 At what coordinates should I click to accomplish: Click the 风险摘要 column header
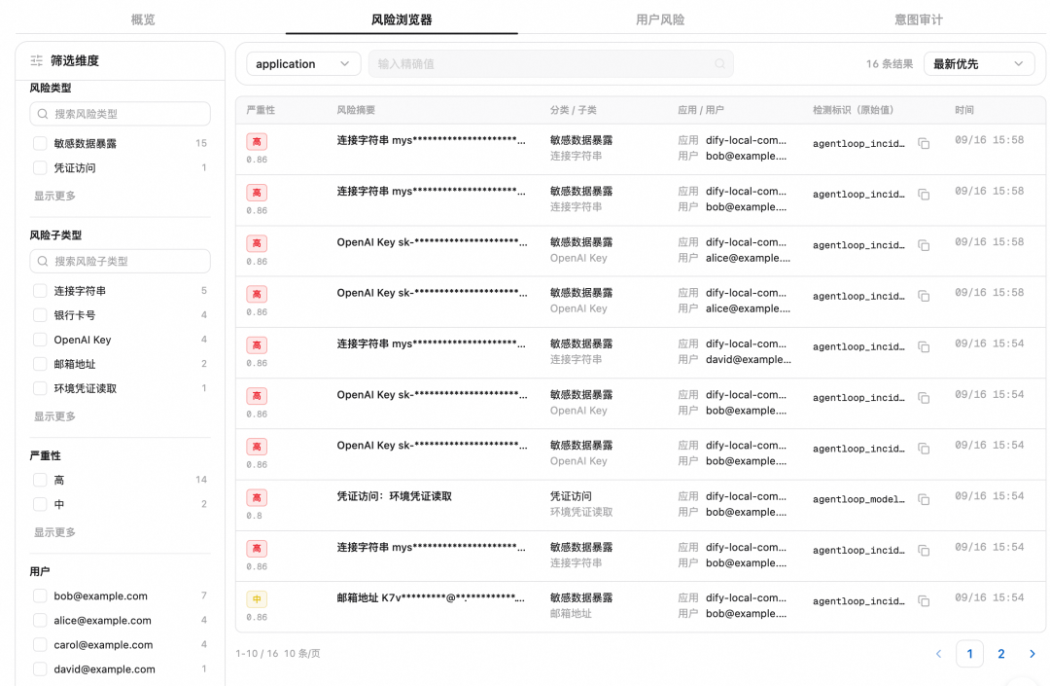pos(356,110)
